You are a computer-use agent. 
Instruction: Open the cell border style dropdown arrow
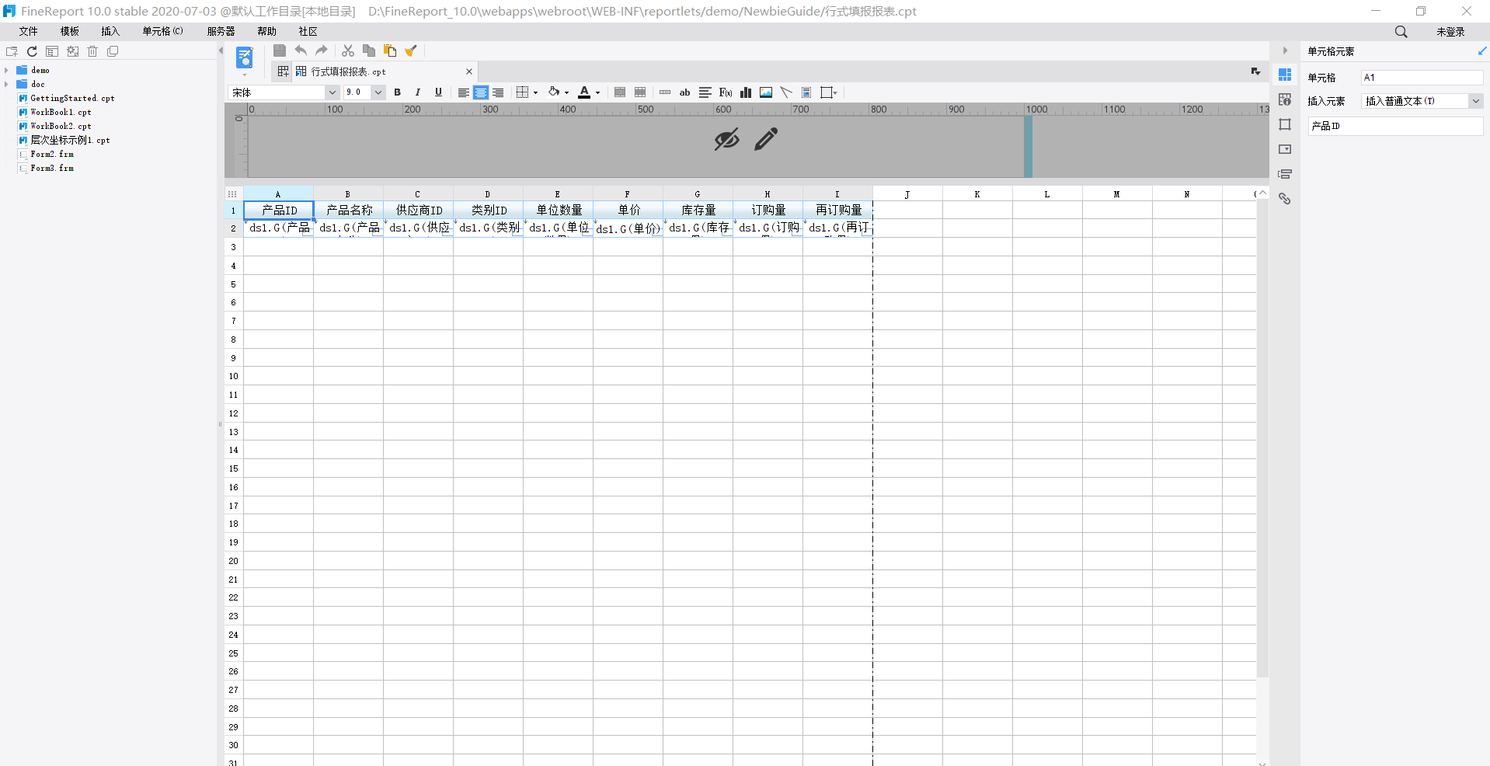[536, 93]
